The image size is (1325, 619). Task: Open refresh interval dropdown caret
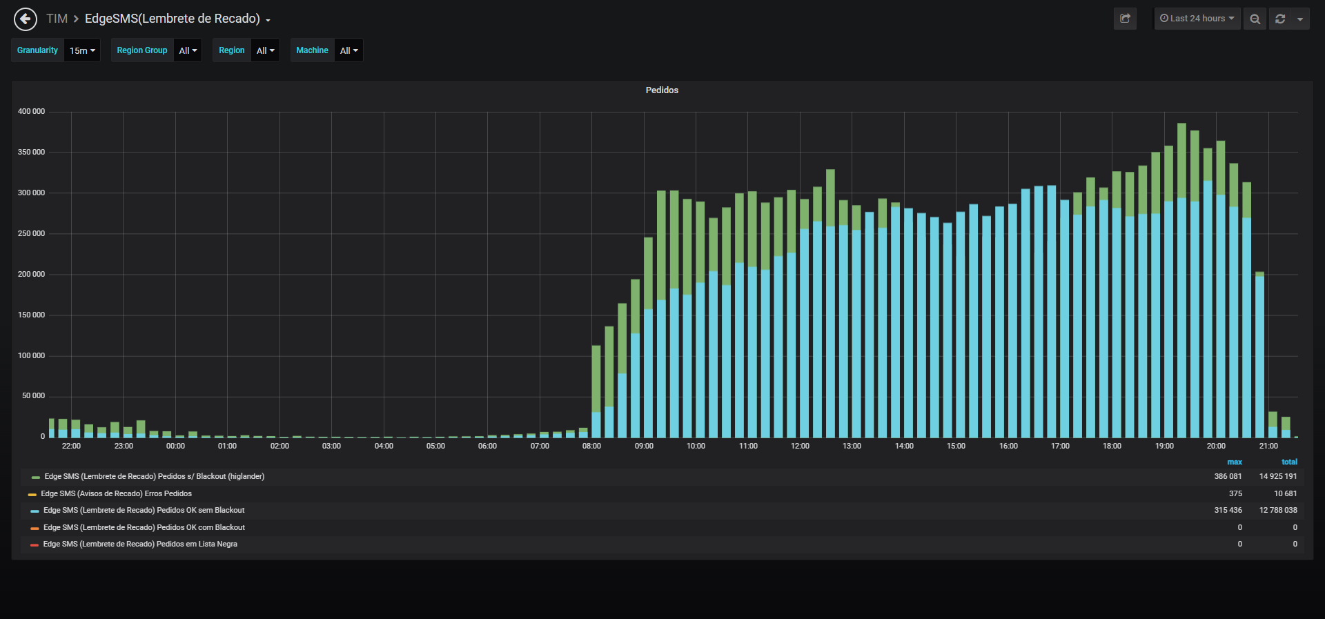point(1300,19)
